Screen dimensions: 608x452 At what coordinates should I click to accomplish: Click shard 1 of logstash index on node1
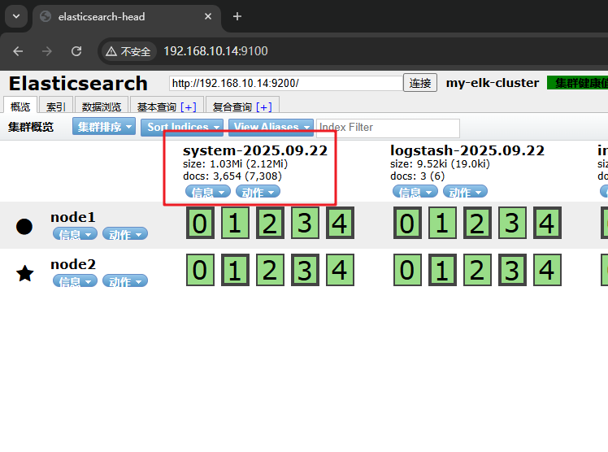[442, 223]
